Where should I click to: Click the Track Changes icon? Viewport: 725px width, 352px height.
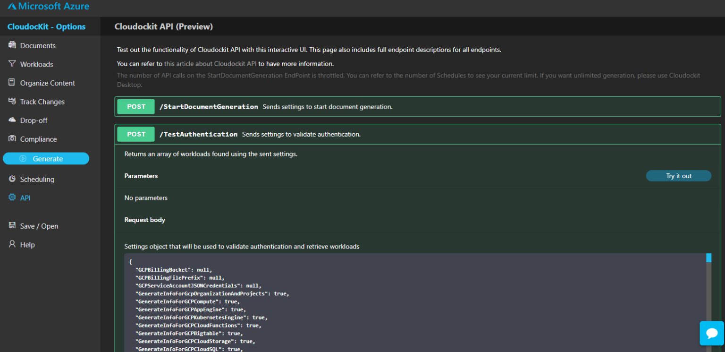tap(12, 101)
